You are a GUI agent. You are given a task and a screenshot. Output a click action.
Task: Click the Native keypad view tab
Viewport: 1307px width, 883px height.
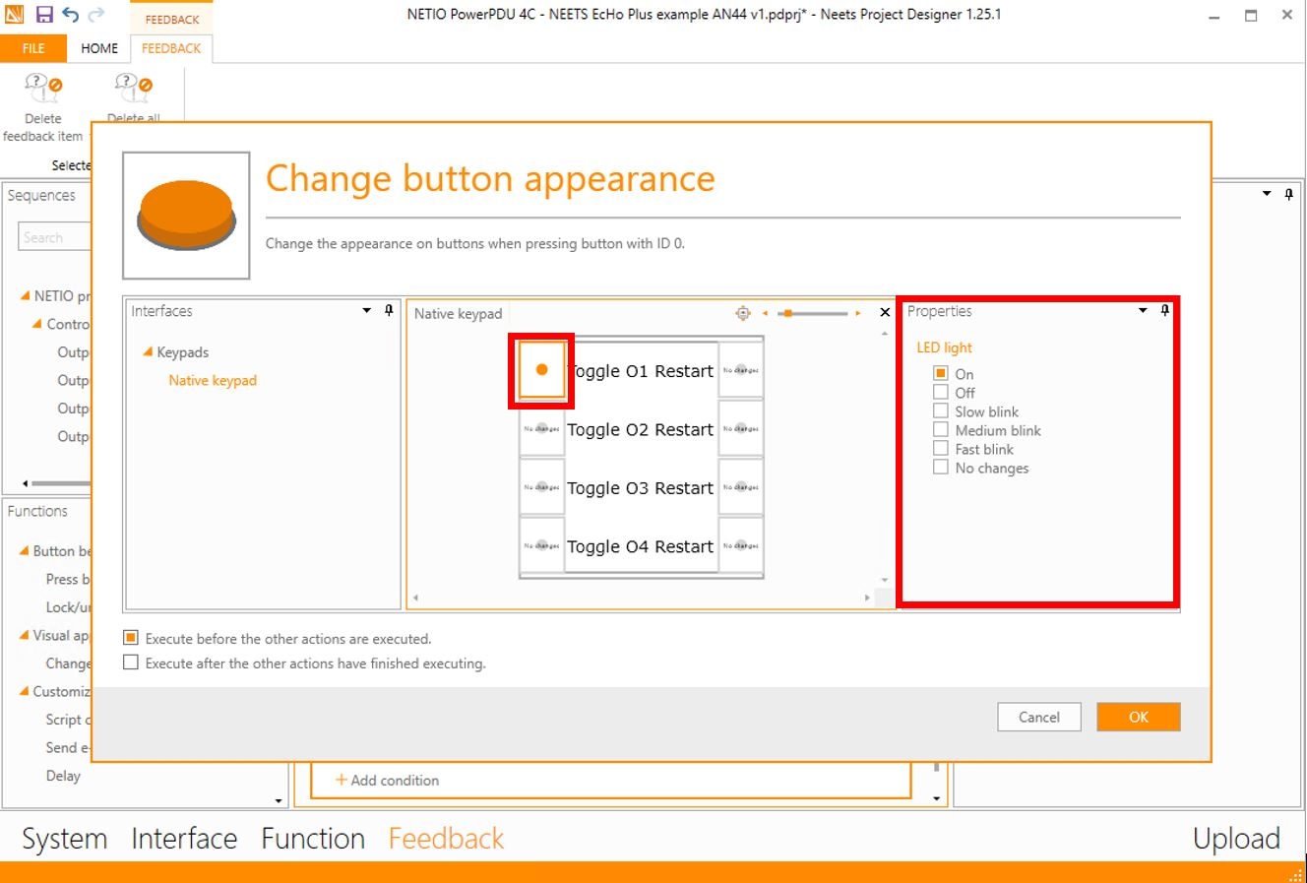point(458,314)
